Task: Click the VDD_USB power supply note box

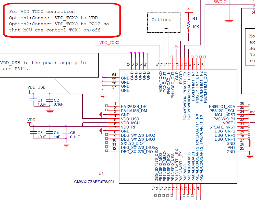Action: pos(49,65)
